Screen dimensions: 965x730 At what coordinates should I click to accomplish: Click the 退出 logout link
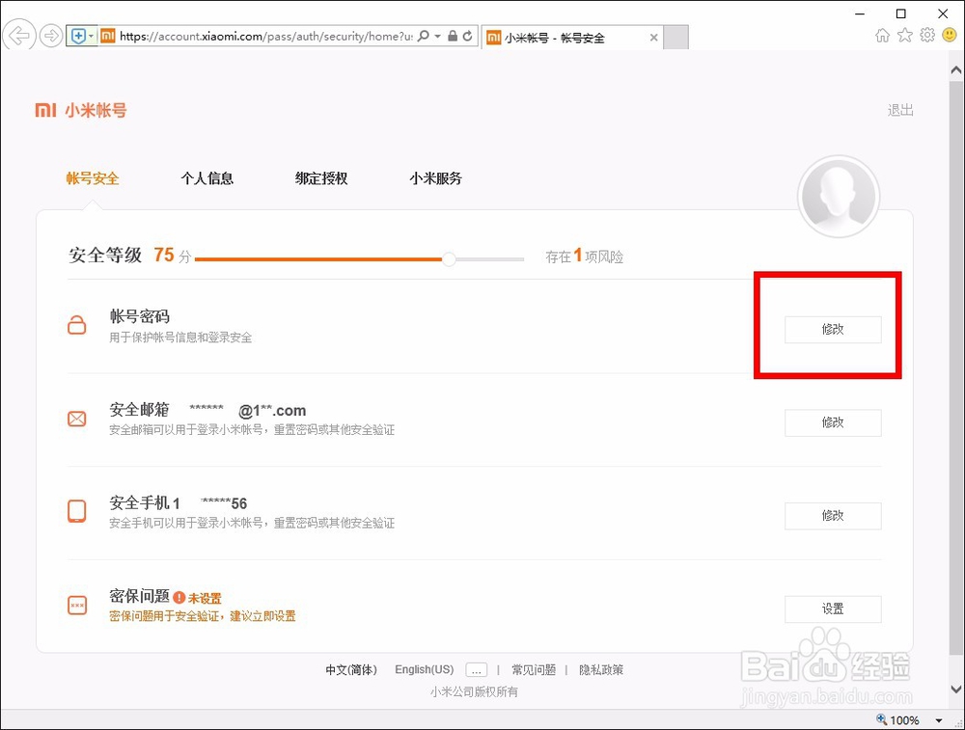[899, 111]
